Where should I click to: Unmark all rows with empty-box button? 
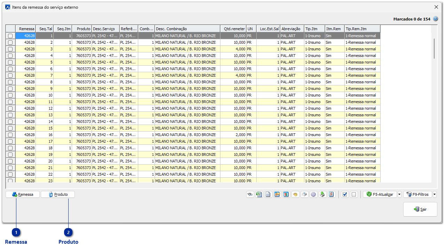tap(354, 195)
